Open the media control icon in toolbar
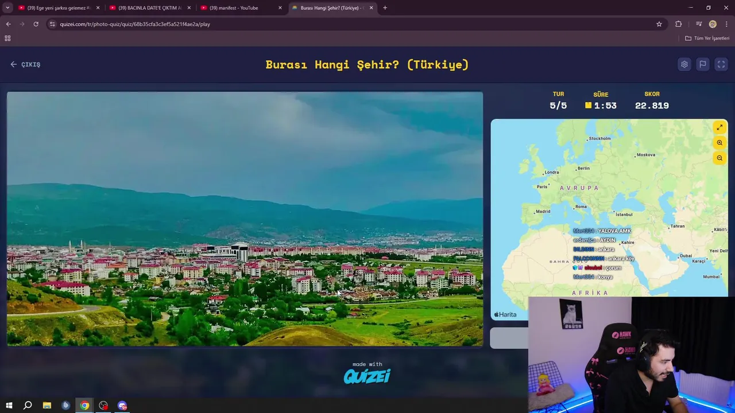This screenshot has height=413, width=735. point(699,24)
